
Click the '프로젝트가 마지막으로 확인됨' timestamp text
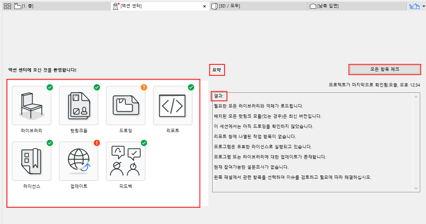click(x=374, y=85)
